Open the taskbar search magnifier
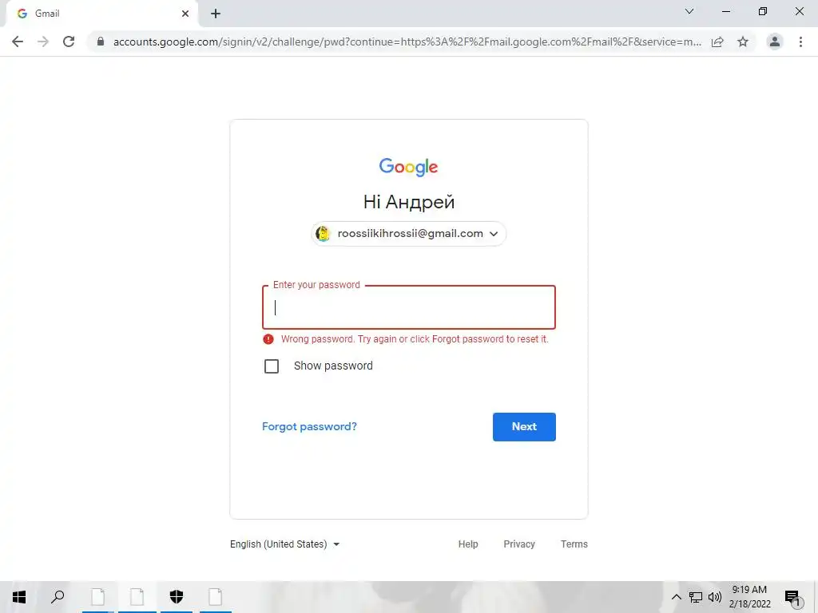 58,596
